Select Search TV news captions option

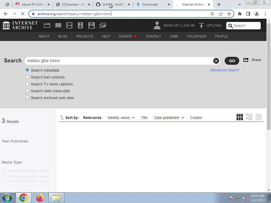click(x=27, y=84)
